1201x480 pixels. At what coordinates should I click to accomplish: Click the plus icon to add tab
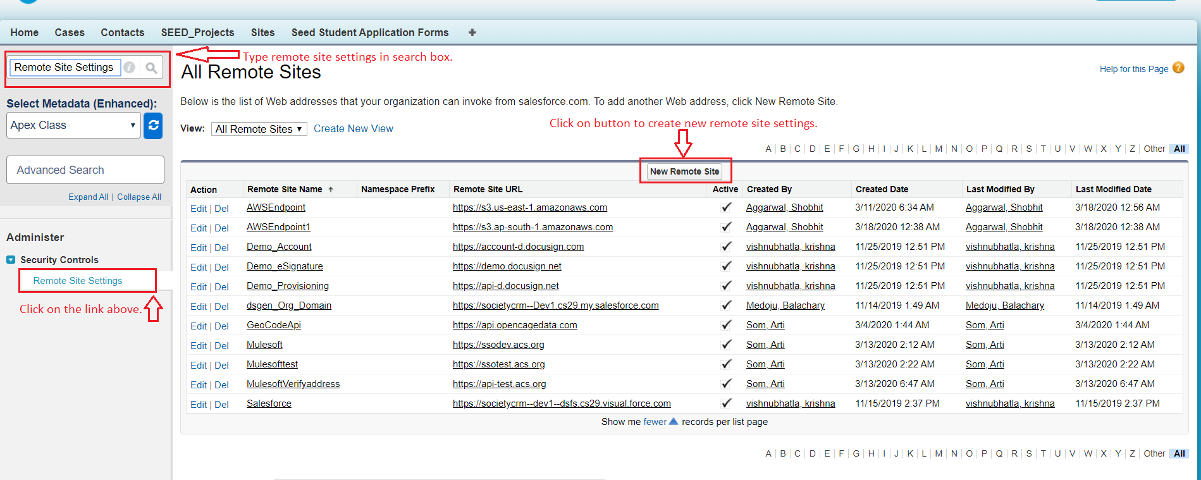click(472, 32)
